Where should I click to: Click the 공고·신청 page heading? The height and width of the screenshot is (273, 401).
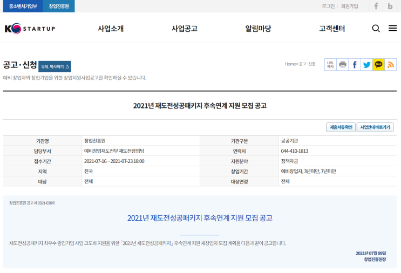tap(20, 65)
